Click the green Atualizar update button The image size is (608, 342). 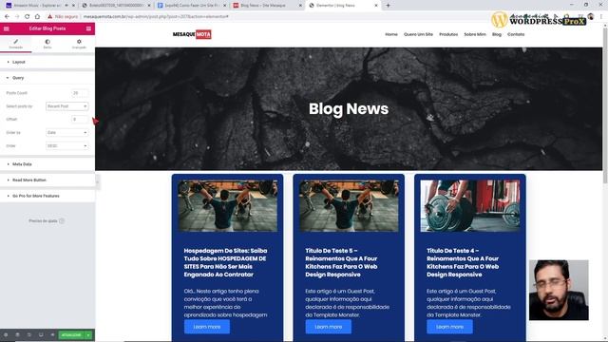coord(71,335)
